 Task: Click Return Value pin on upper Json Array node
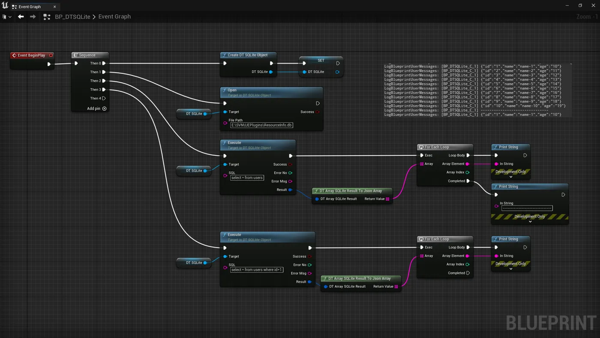click(x=387, y=199)
